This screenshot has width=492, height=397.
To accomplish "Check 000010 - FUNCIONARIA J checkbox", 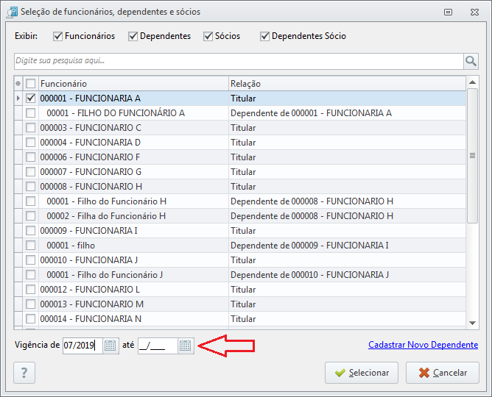I will click(30, 260).
